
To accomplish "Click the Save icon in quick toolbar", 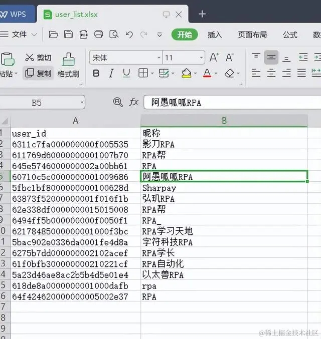I will tap(68, 35).
